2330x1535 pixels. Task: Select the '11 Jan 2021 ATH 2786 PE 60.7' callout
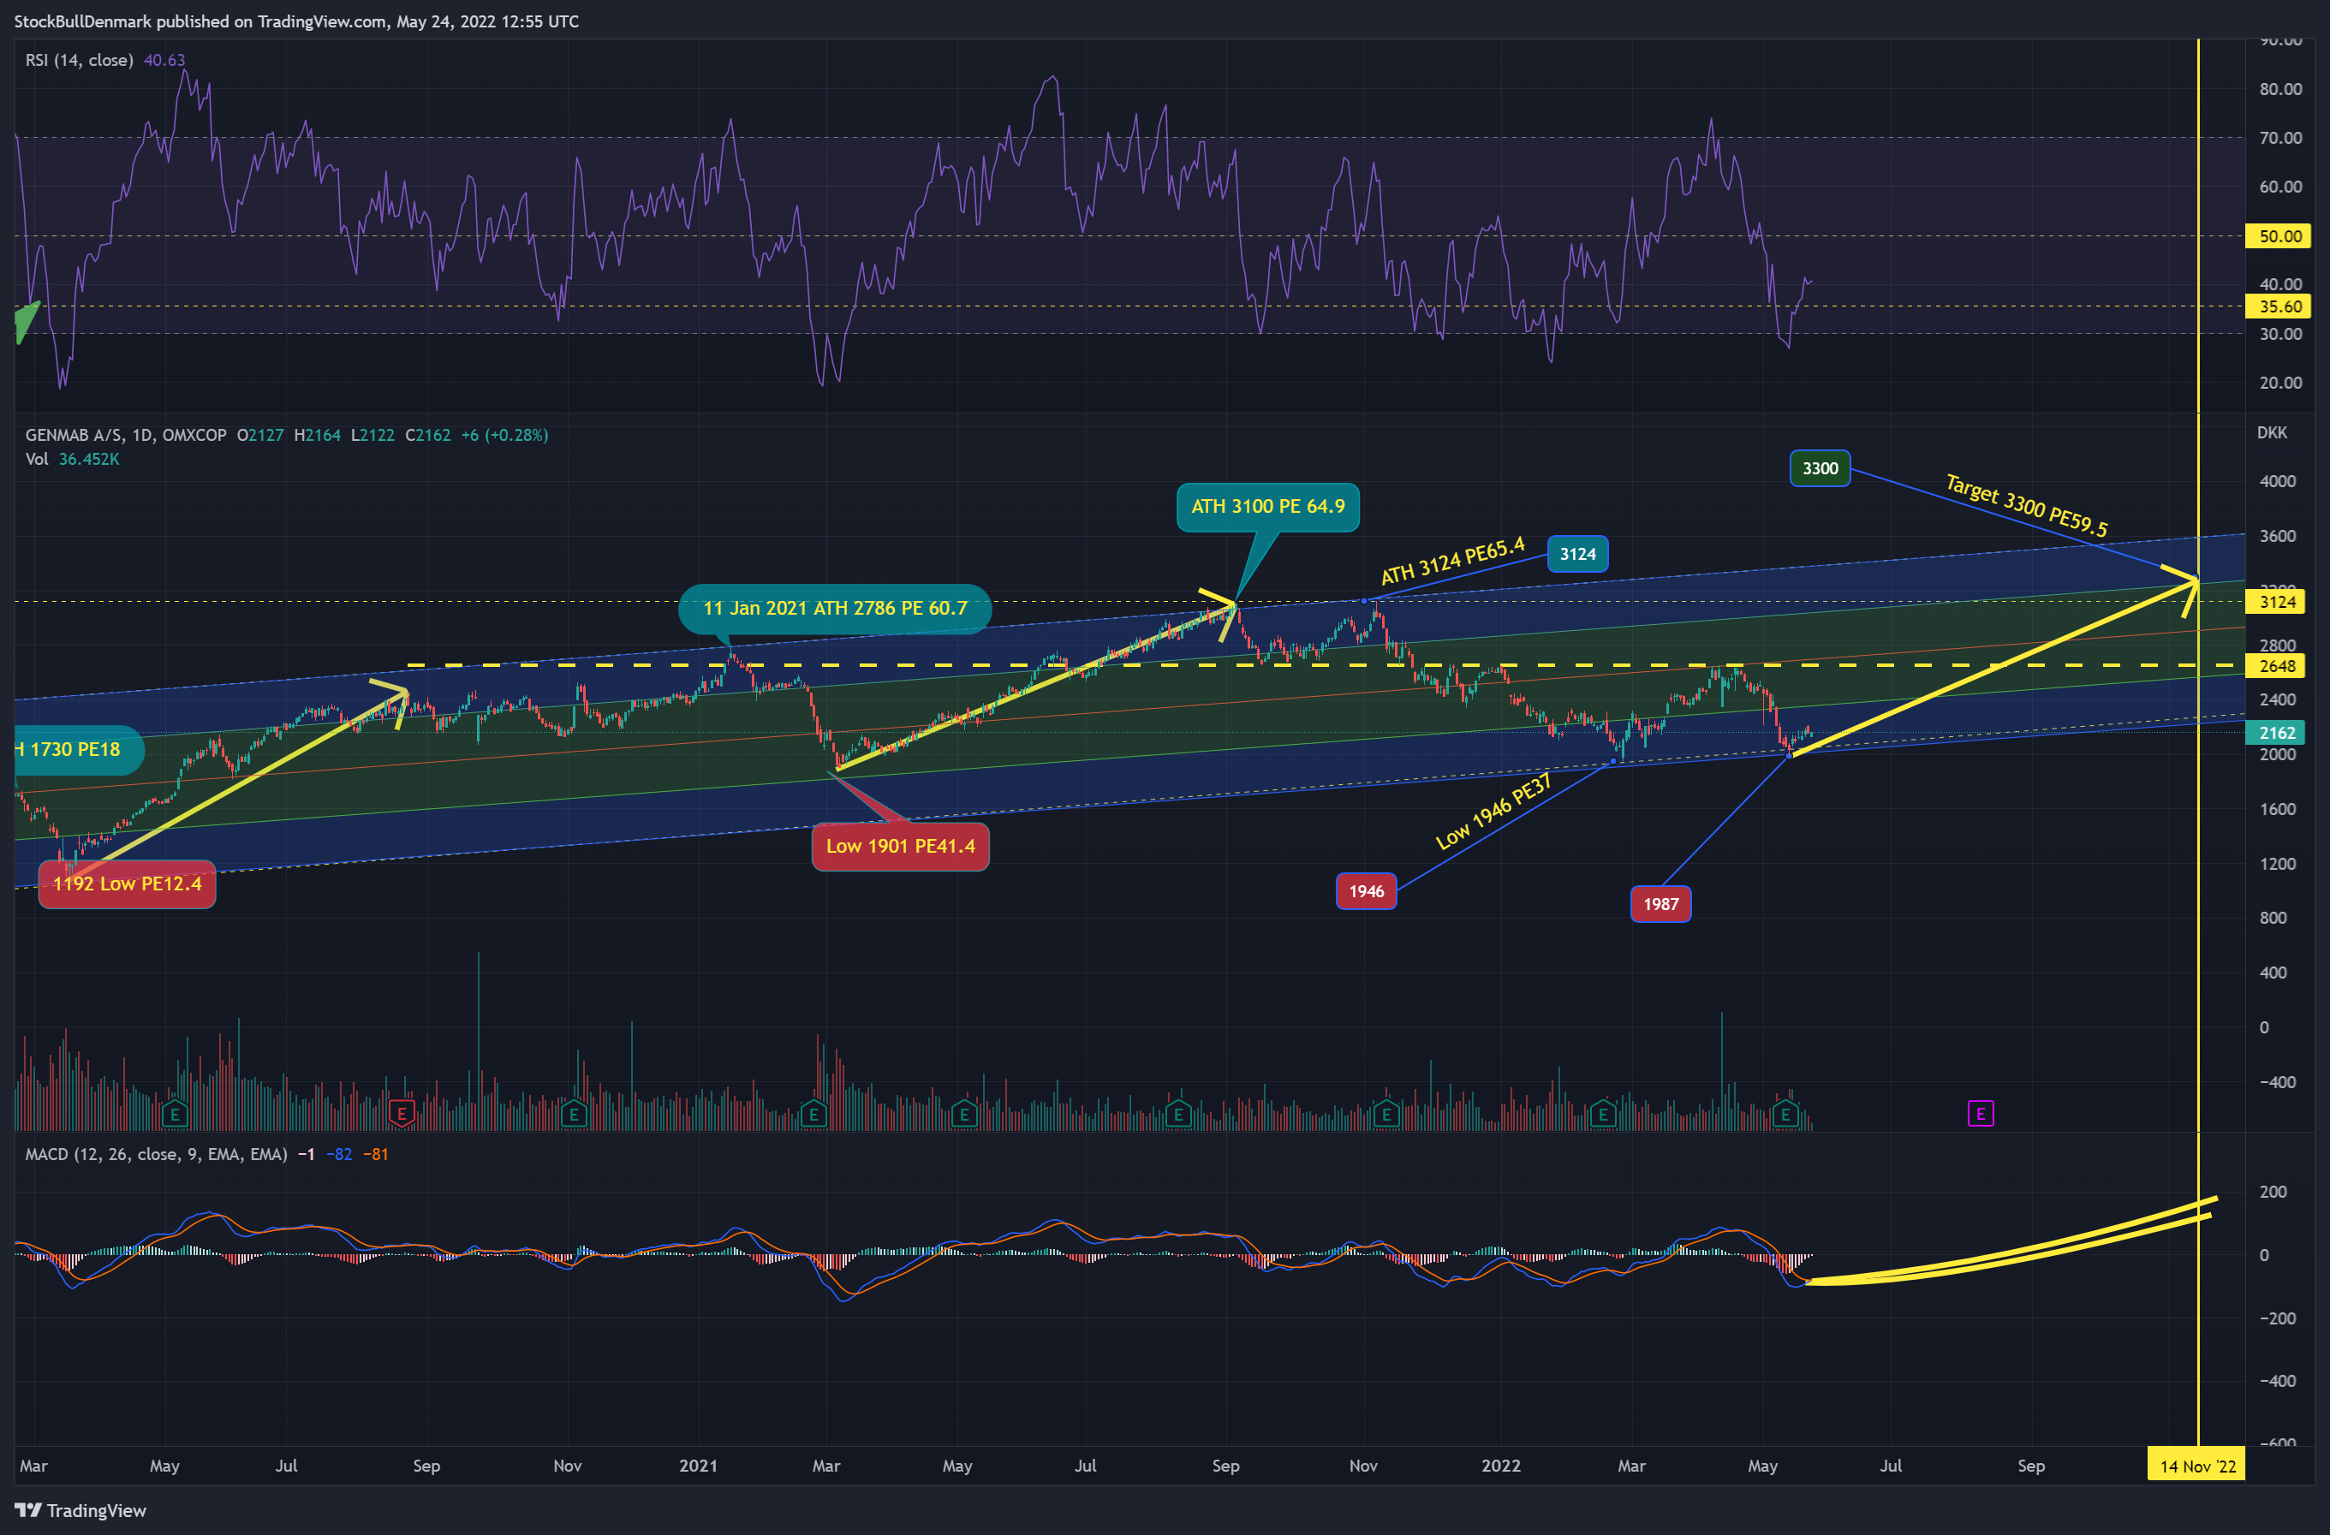(x=835, y=609)
